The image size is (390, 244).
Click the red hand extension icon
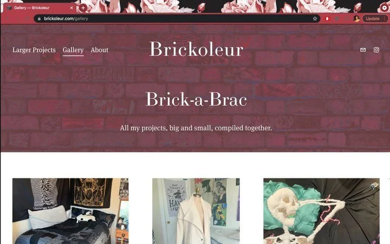pos(327,18)
